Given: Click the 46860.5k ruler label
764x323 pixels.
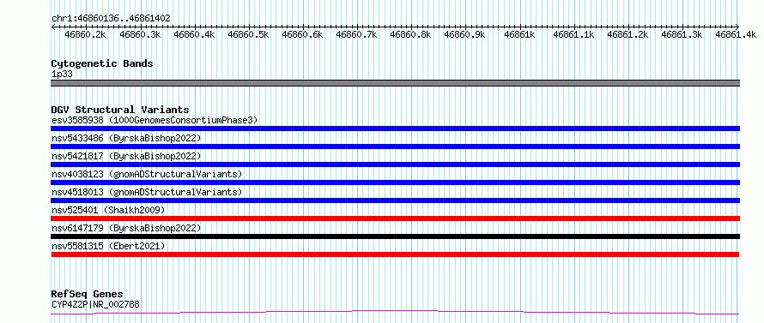Looking at the screenshot, I should coord(248,34).
